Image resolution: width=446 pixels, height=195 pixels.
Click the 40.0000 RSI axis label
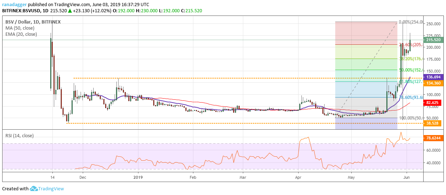coord(433,163)
